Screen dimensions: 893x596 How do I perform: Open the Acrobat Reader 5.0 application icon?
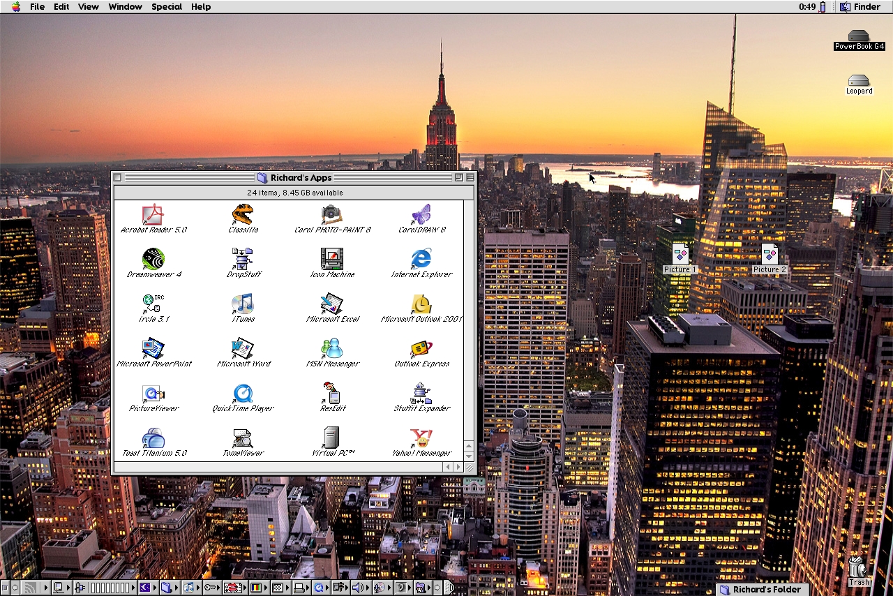[x=153, y=214]
